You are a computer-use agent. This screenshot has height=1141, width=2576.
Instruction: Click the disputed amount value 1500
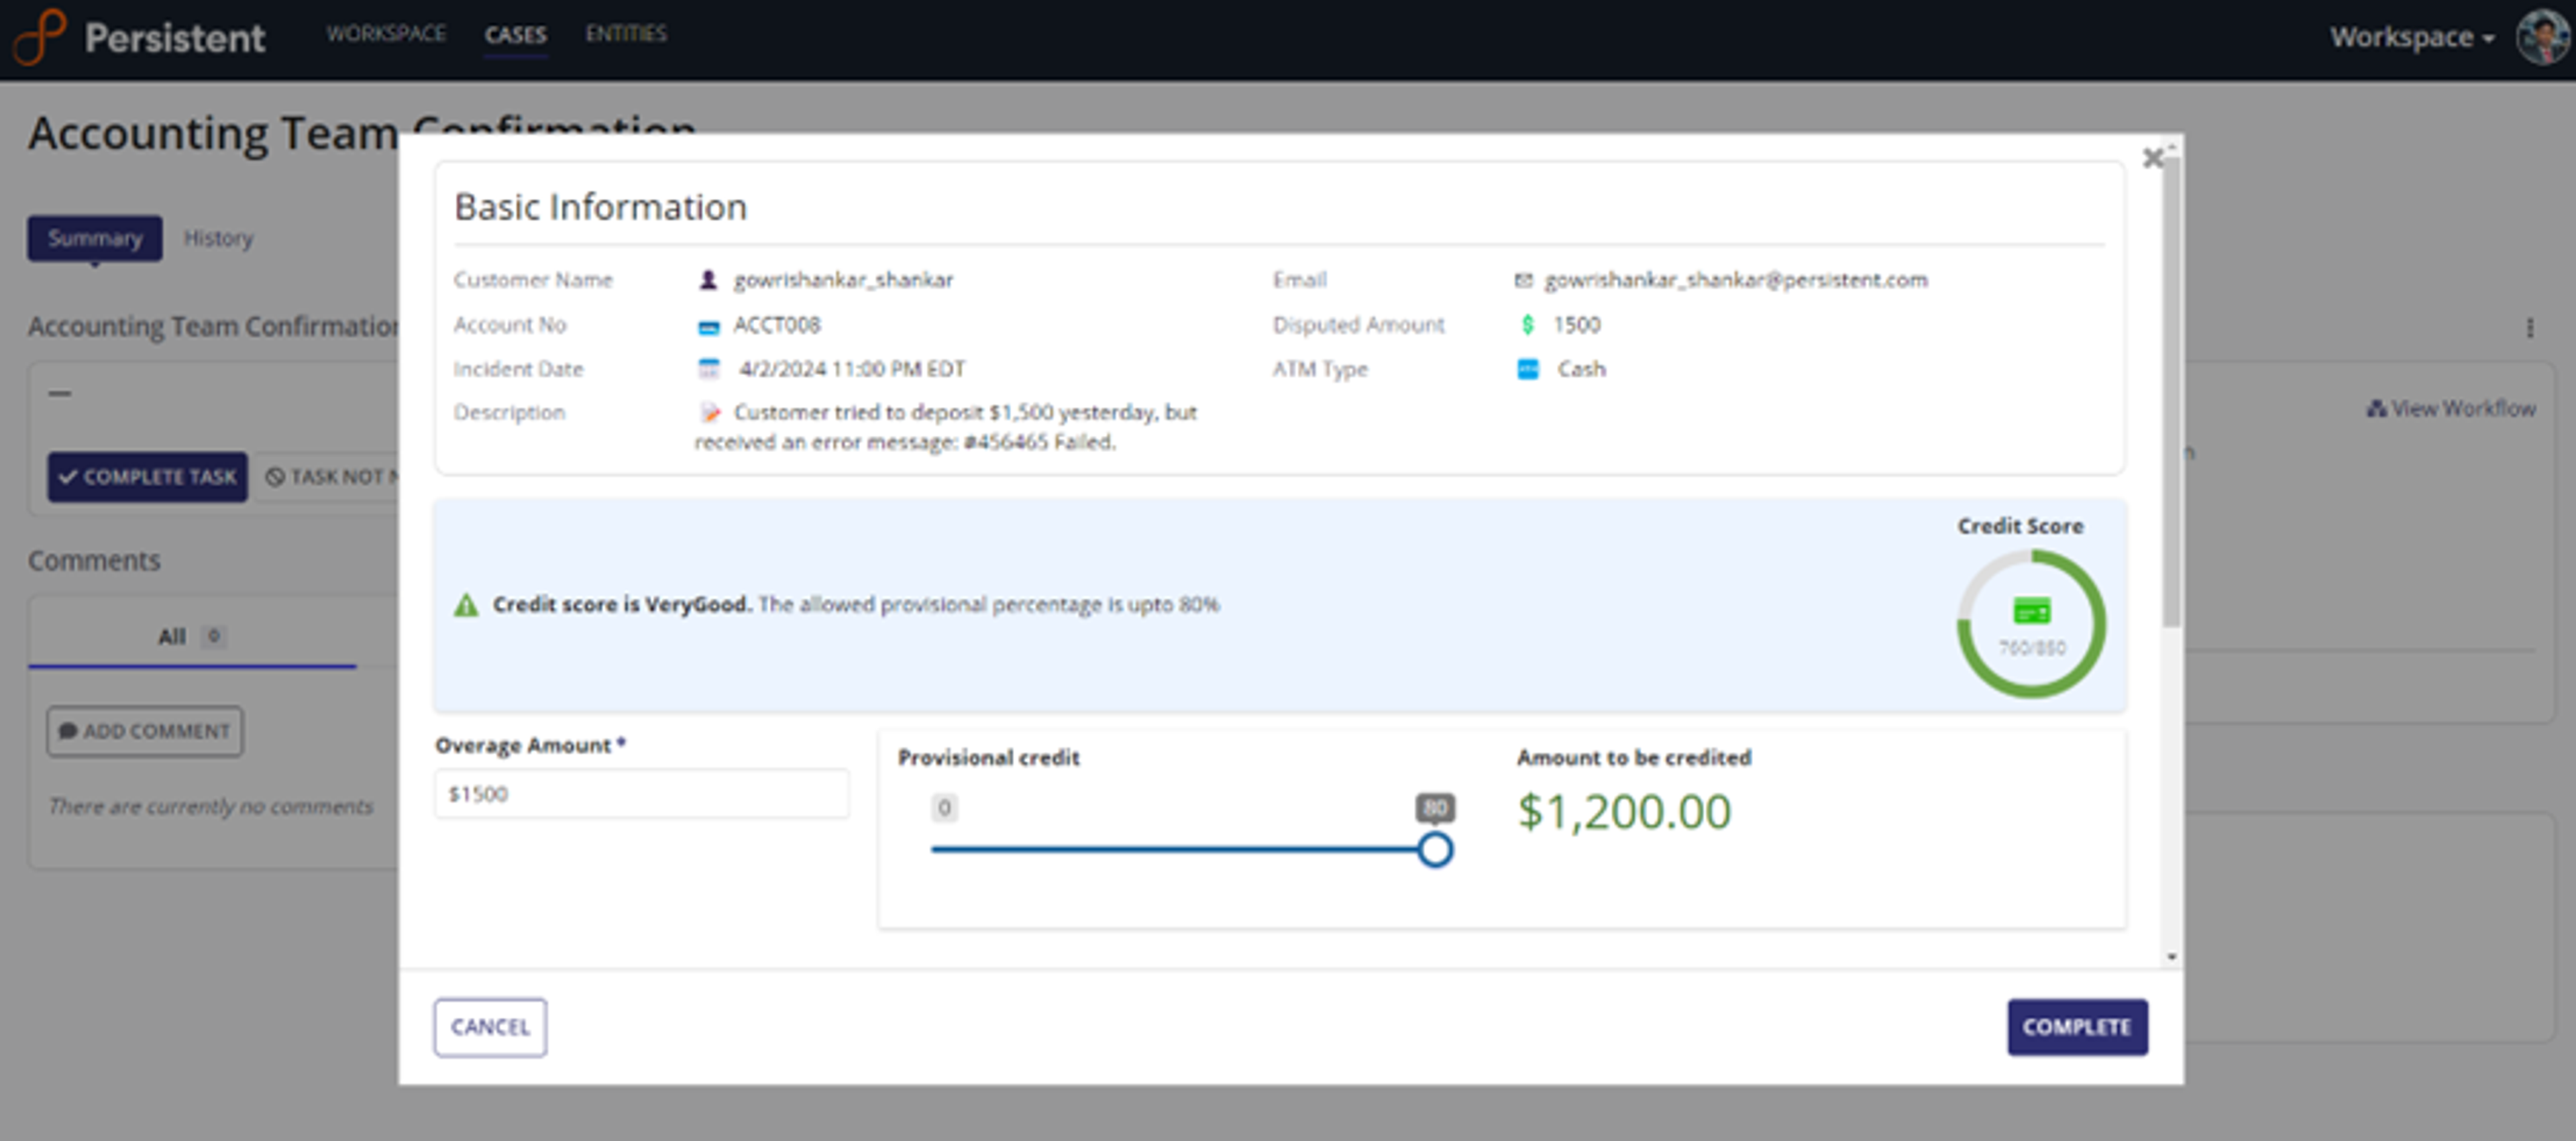pos(1577,324)
